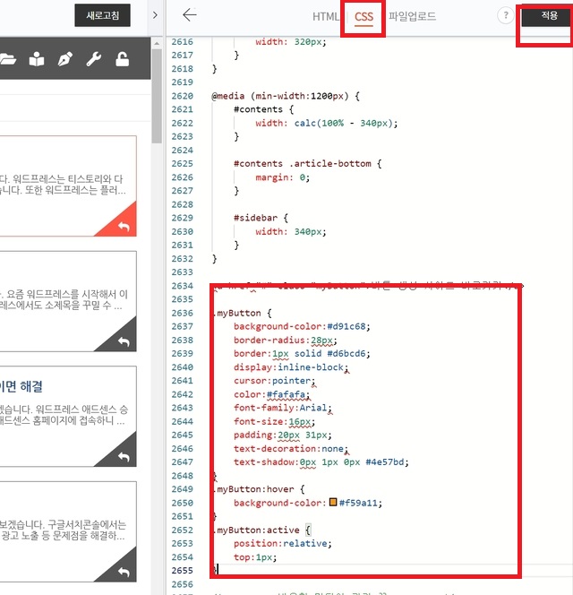The height and width of the screenshot is (595, 573).
Task: Click the book reader icon in the preview toolbar
Action: 37,59
